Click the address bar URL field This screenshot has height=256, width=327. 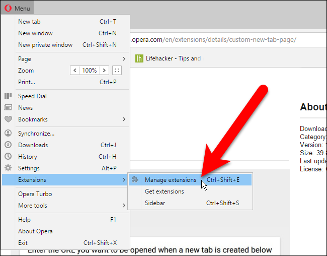coord(228,39)
